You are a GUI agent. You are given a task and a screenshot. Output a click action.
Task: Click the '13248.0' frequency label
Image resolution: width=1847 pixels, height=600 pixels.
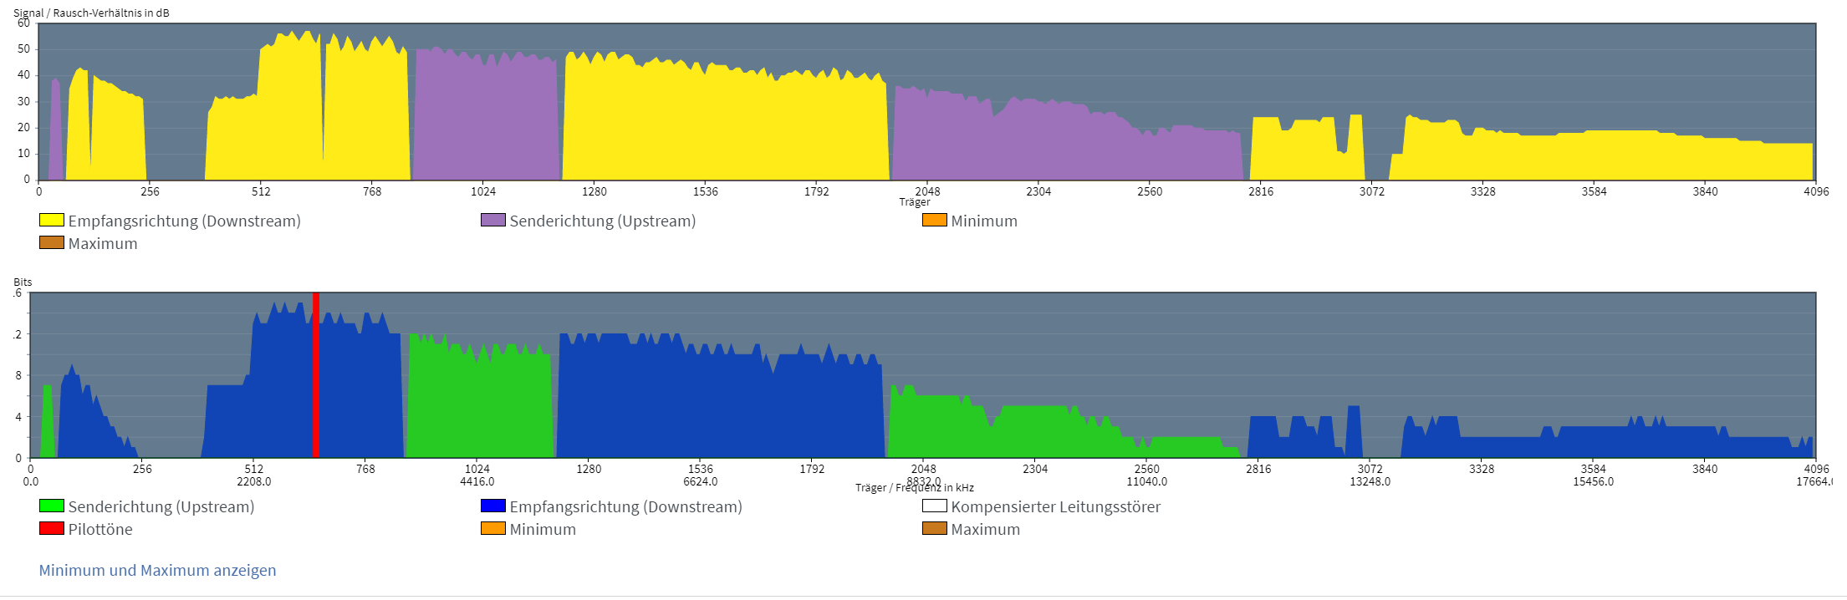[x=1370, y=481]
